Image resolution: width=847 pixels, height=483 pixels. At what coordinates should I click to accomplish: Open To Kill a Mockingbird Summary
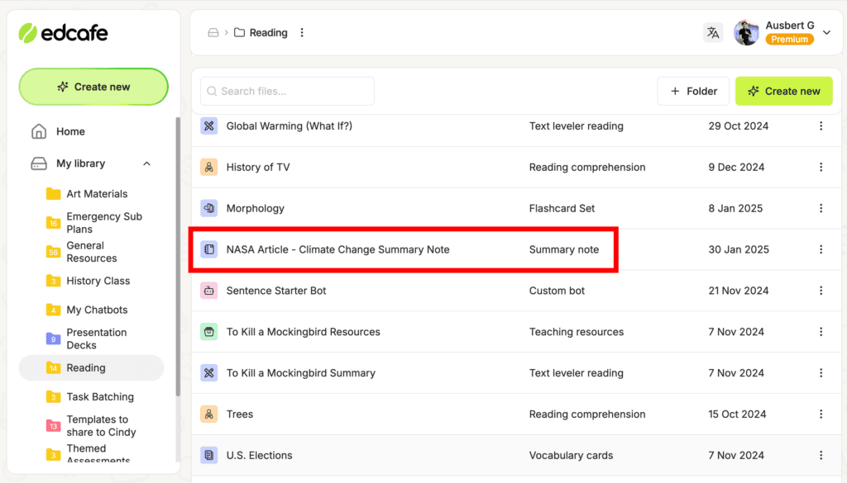click(x=300, y=373)
